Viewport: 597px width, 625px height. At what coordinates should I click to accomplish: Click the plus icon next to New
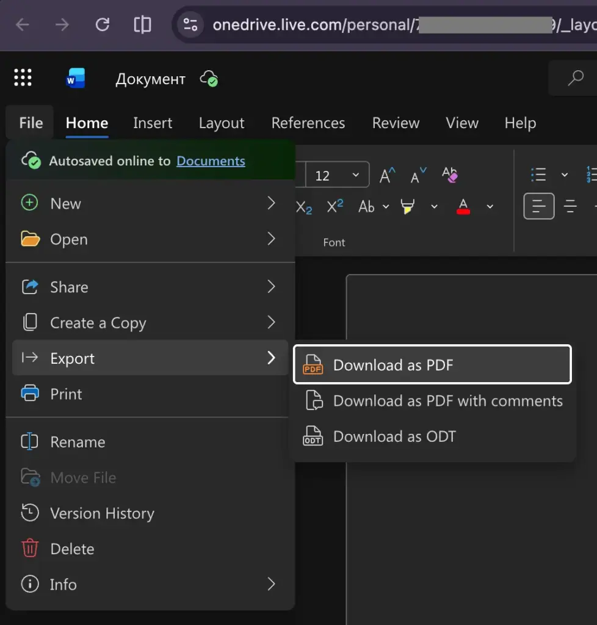click(x=29, y=203)
